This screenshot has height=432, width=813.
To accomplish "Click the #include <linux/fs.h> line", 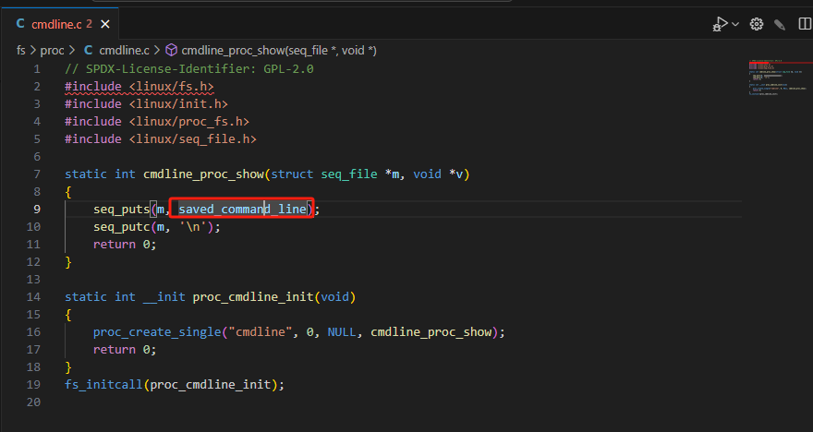I will pos(139,87).
